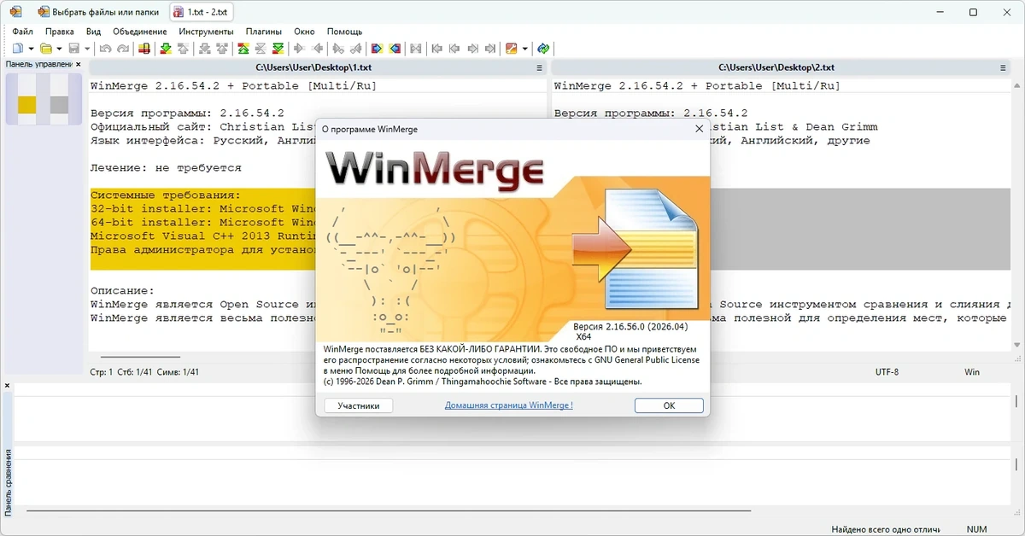The height and width of the screenshot is (536, 1025).
Task: Click the Undo toolbar icon
Action: [105, 49]
